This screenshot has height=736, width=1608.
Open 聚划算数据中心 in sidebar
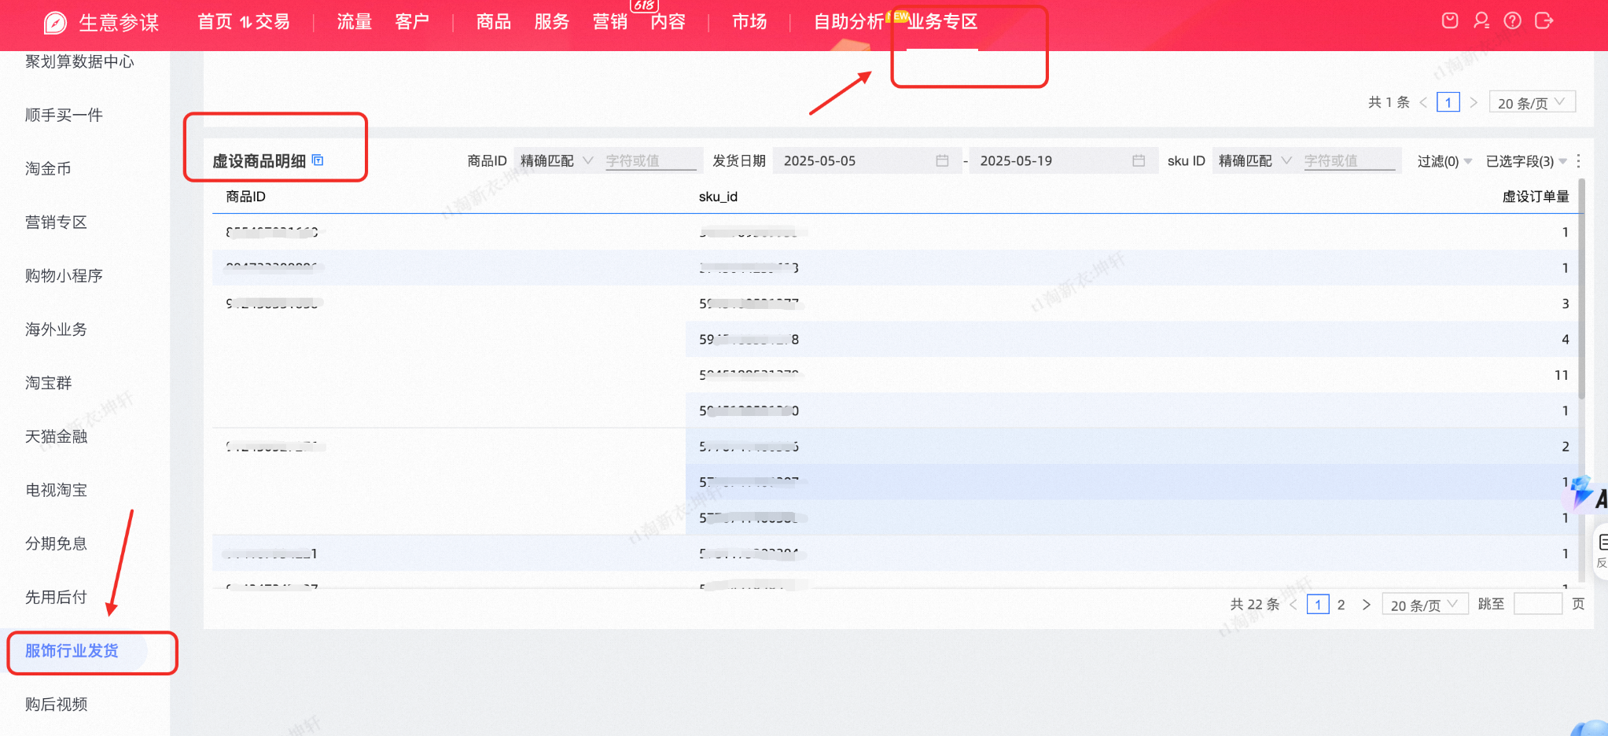[x=79, y=61]
